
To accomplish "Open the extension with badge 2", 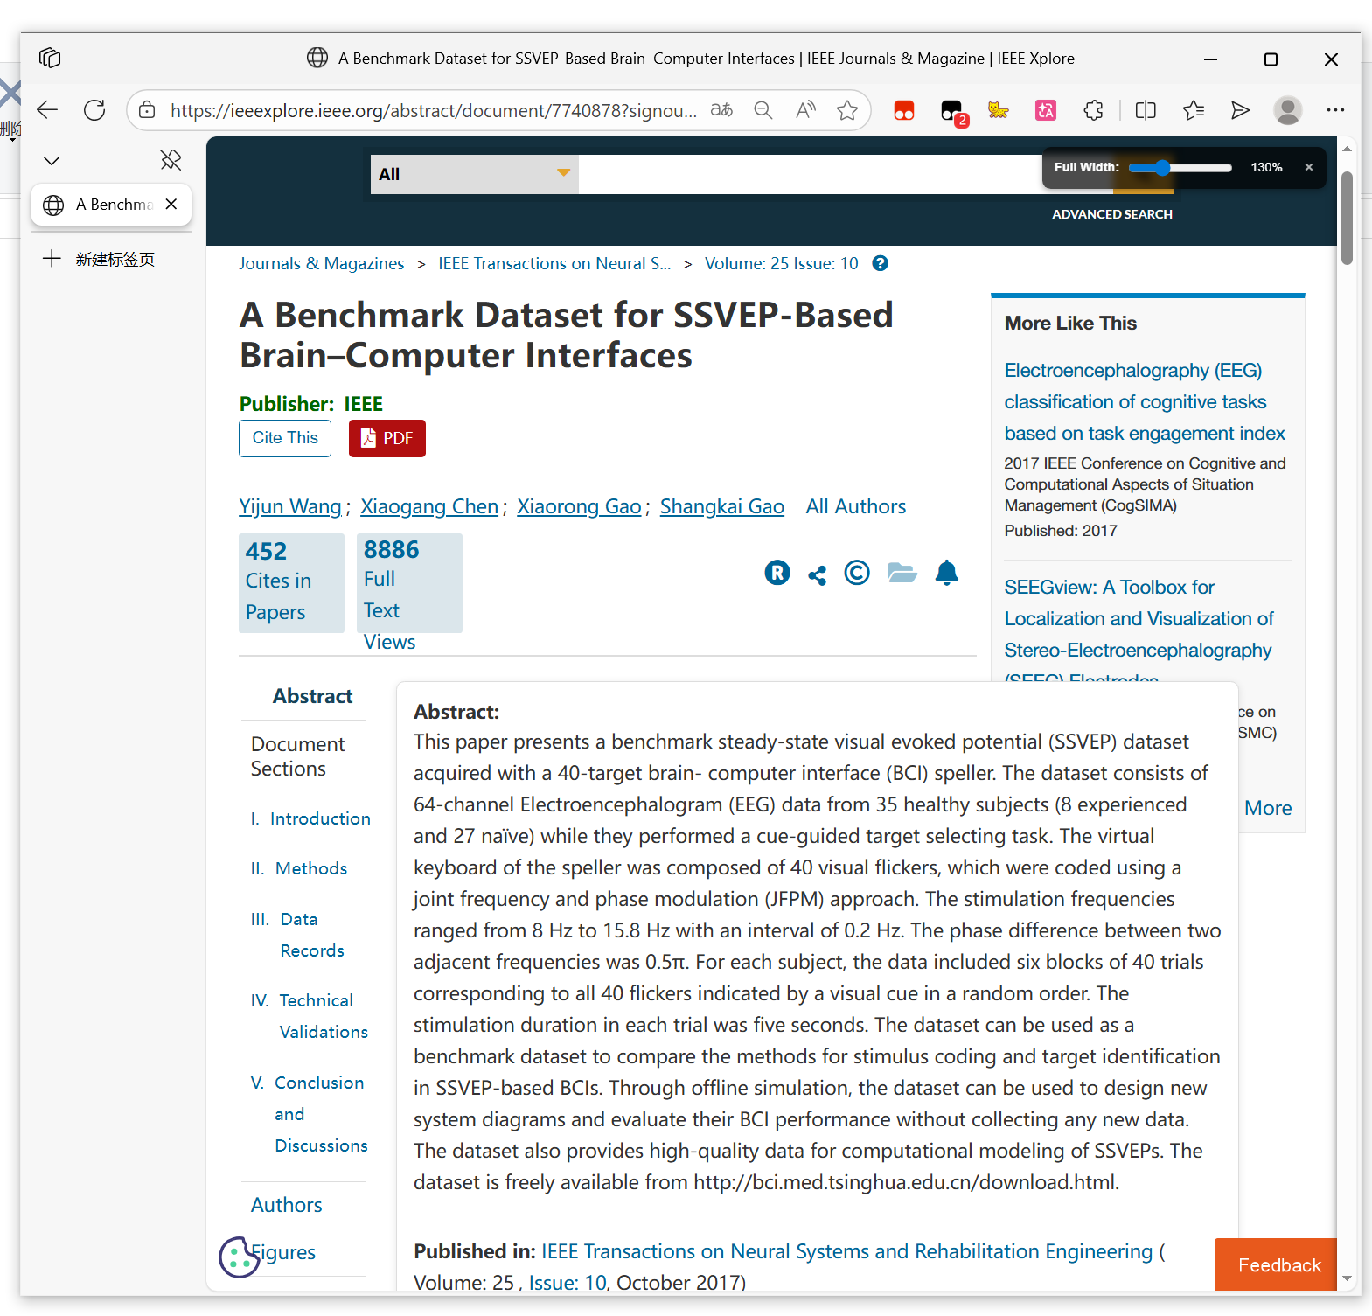I will coord(952,111).
